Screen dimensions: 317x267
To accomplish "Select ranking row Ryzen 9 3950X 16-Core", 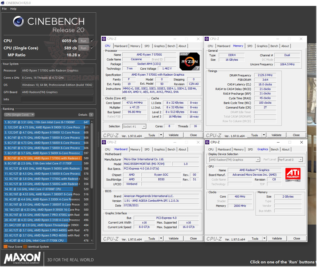I will click(47, 210).
